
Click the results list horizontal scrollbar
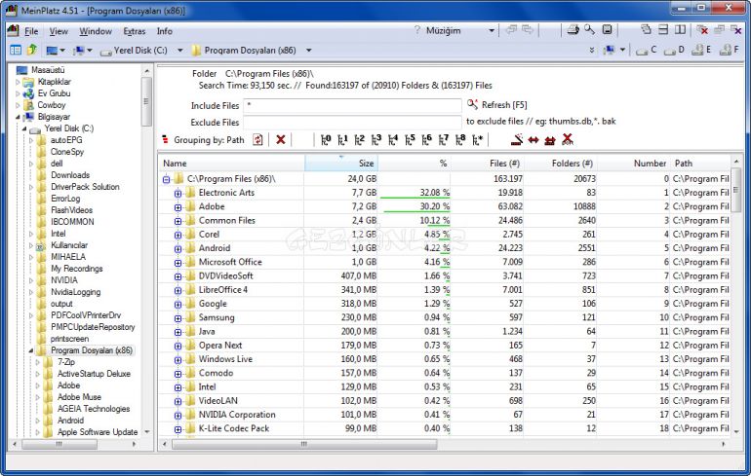coord(304,444)
